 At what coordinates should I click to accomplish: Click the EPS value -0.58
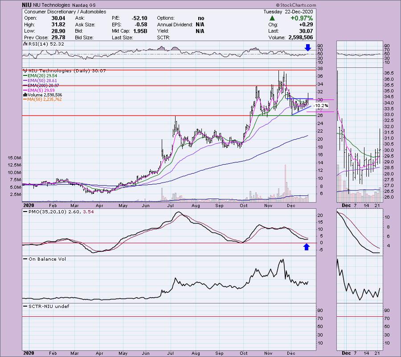(141, 25)
